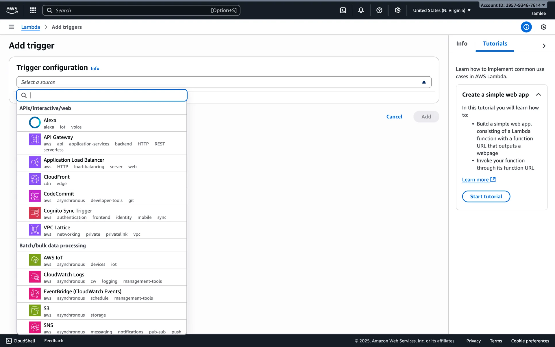
Task: Toggle the side navigation hamburger menu
Action: tap(11, 27)
